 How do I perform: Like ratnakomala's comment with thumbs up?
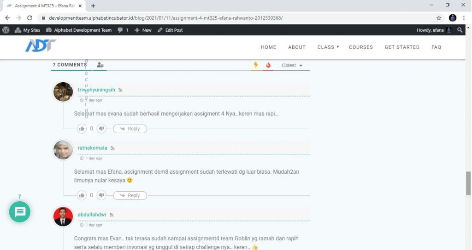pyautogui.click(x=82, y=195)
